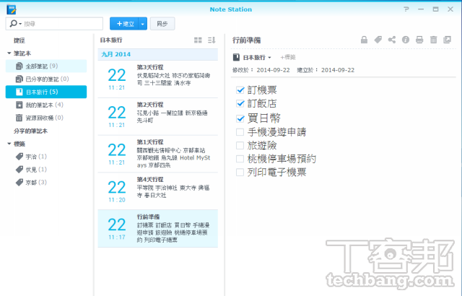Share the note via share icon
The height and width of the screenshot is (296, 462).
pos(392,40)
